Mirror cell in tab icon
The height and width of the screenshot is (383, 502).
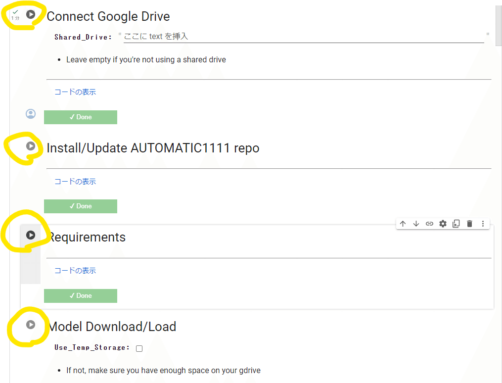tap(456, 224)
